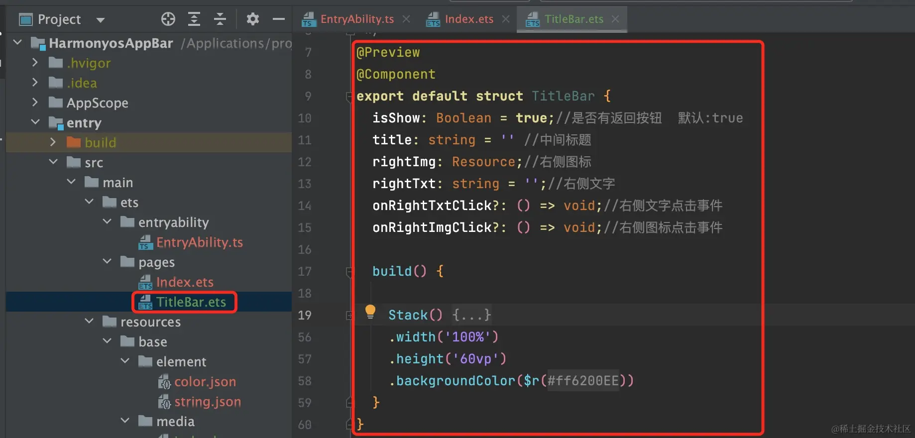This screenshot has height=438, width=915.
Task: Close the TitleBar.ets tab
Action: (x=615, y=19)
